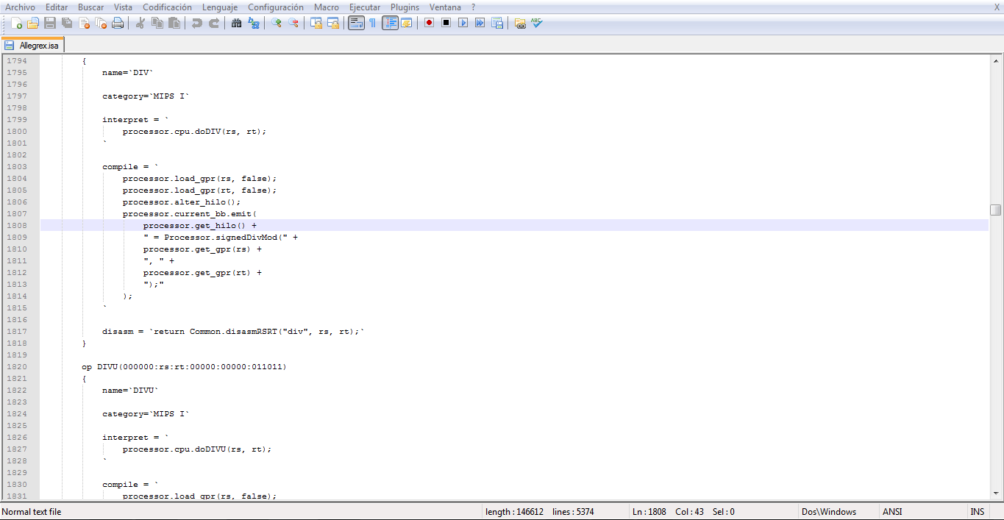Click the Dos\Windows line ending field

829,512
